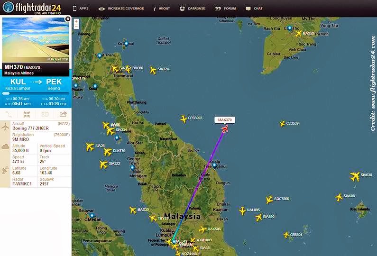Select the THY67 aircraft icon

153,218
